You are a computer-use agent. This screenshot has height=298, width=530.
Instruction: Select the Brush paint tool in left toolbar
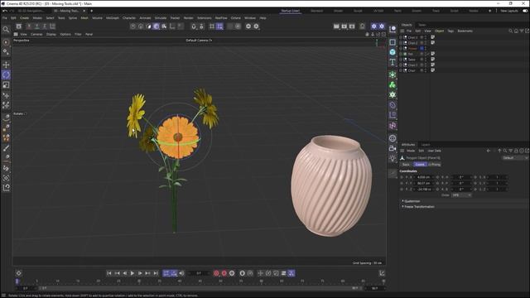click(6, 148)
